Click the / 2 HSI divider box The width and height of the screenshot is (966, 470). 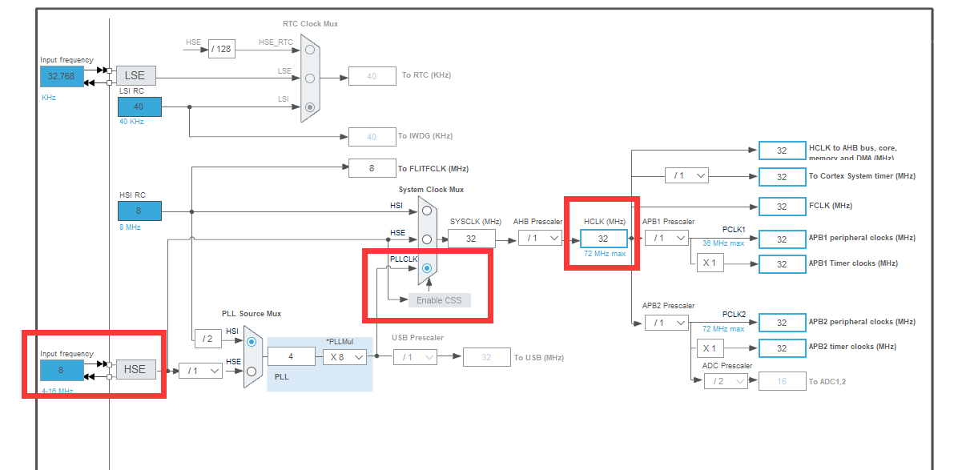point(207,339)
